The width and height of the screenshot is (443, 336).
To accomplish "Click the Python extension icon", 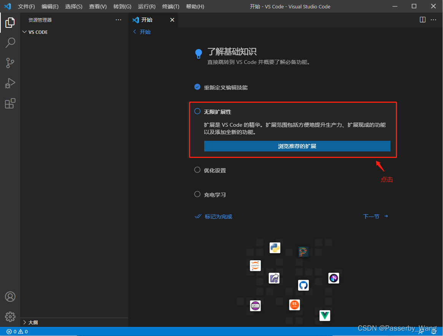I will (x=275, y=248).
